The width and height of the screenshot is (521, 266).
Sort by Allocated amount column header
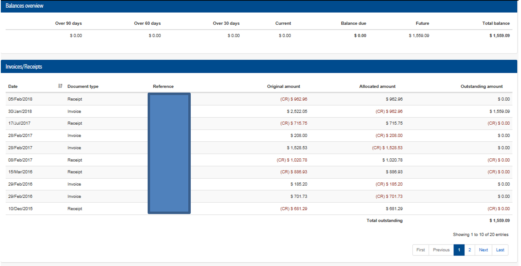coord(377,87)
